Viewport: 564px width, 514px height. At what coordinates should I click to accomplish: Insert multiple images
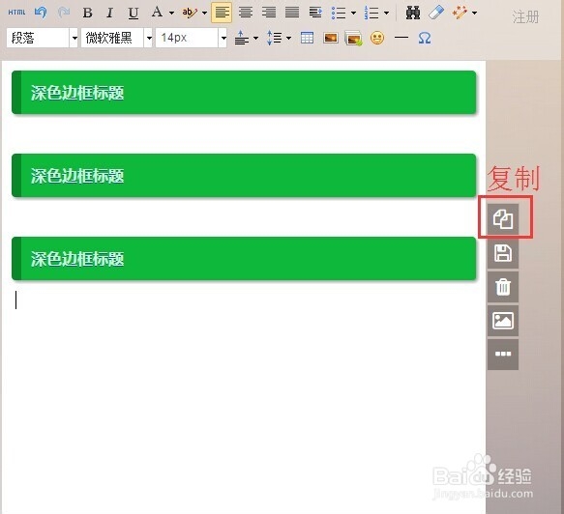click(353, 38)
